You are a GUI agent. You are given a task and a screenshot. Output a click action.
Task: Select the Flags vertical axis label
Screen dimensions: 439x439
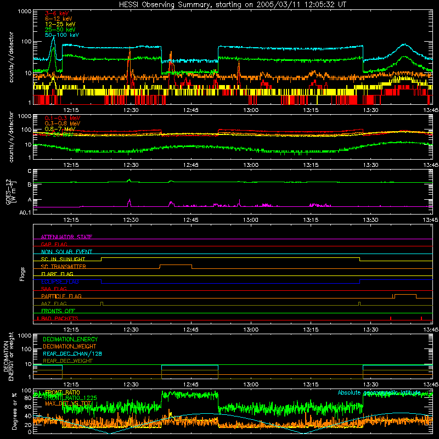[22, 274]
